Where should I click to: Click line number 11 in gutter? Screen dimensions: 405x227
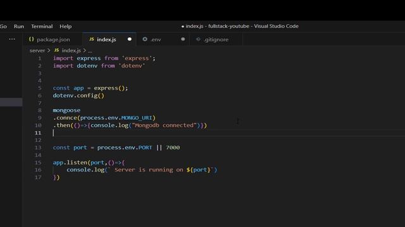click(x=38, y=133)
